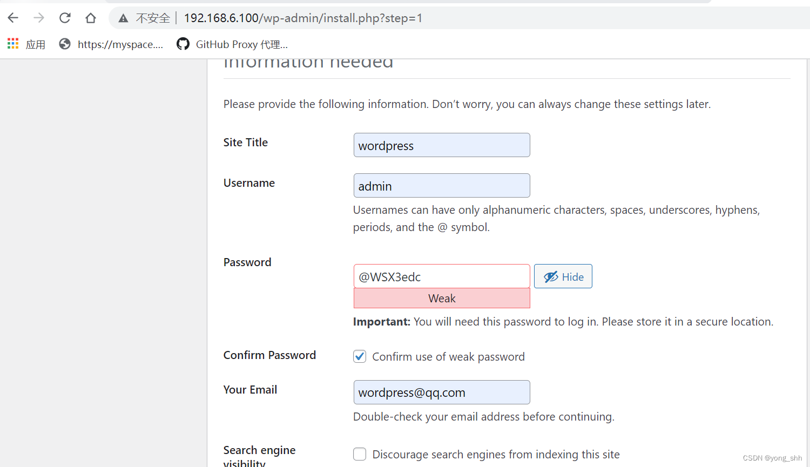810x467 pixels.
Task: Click the 'Important:' password notice text
Action: 563,322
